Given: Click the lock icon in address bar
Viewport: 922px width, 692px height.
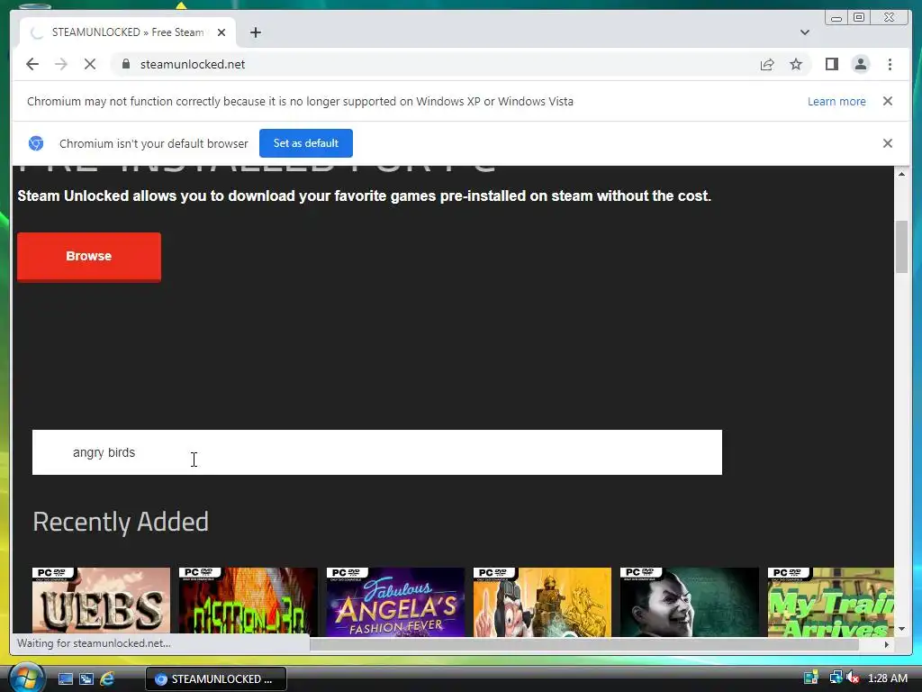Looking at the screenshot, I should point(126,64).
